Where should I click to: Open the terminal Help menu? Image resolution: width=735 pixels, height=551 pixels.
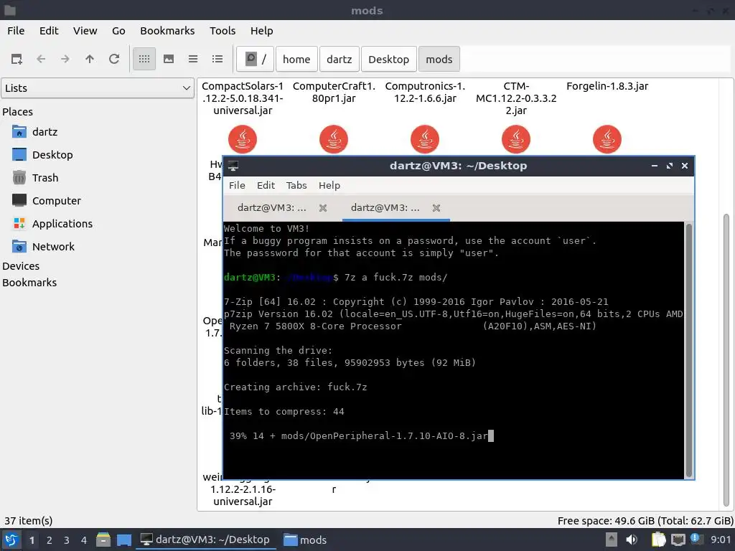(x=329, y=186)
